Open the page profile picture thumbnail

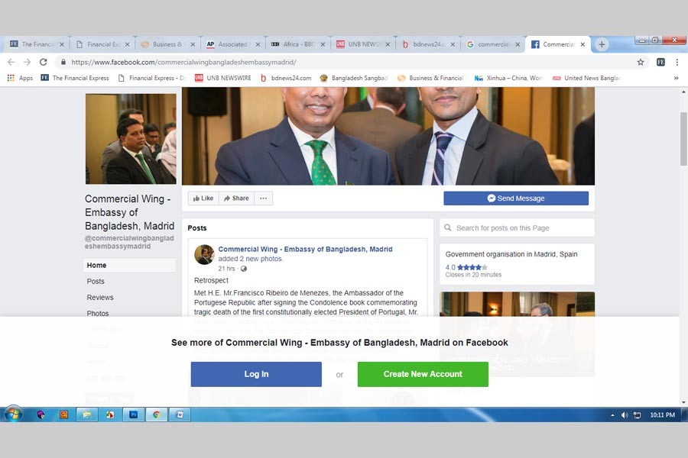131,139
